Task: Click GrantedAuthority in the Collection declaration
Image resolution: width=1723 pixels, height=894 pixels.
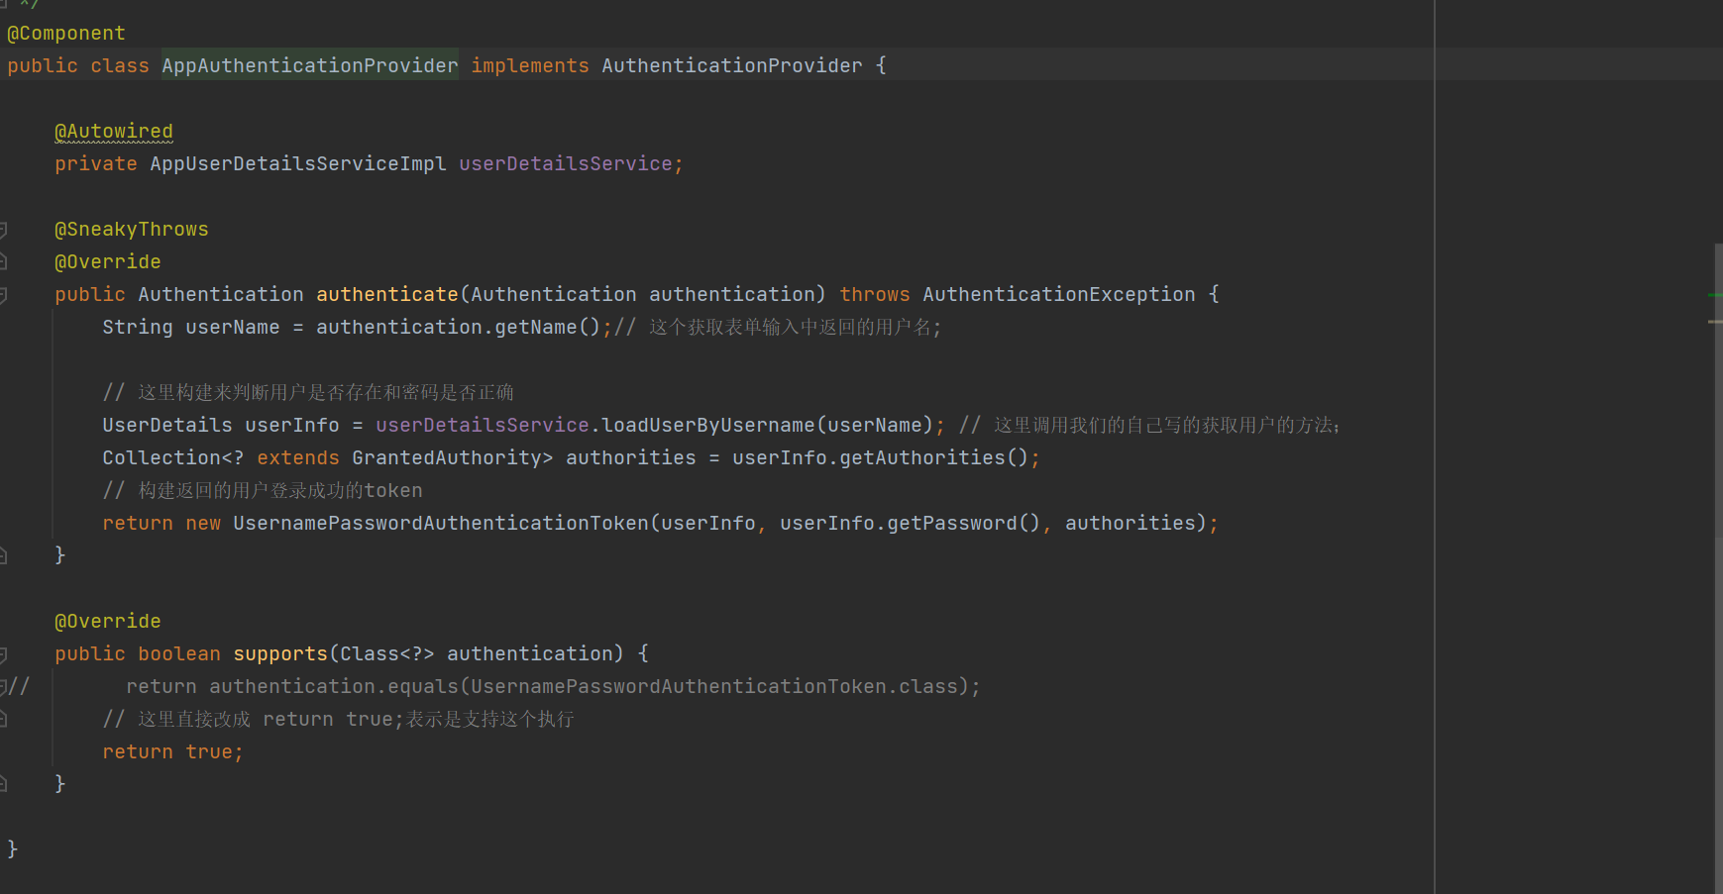Action: (x=447, y=458)
